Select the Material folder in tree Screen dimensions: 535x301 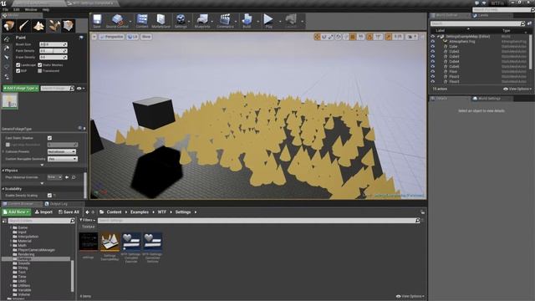(24, 241)
